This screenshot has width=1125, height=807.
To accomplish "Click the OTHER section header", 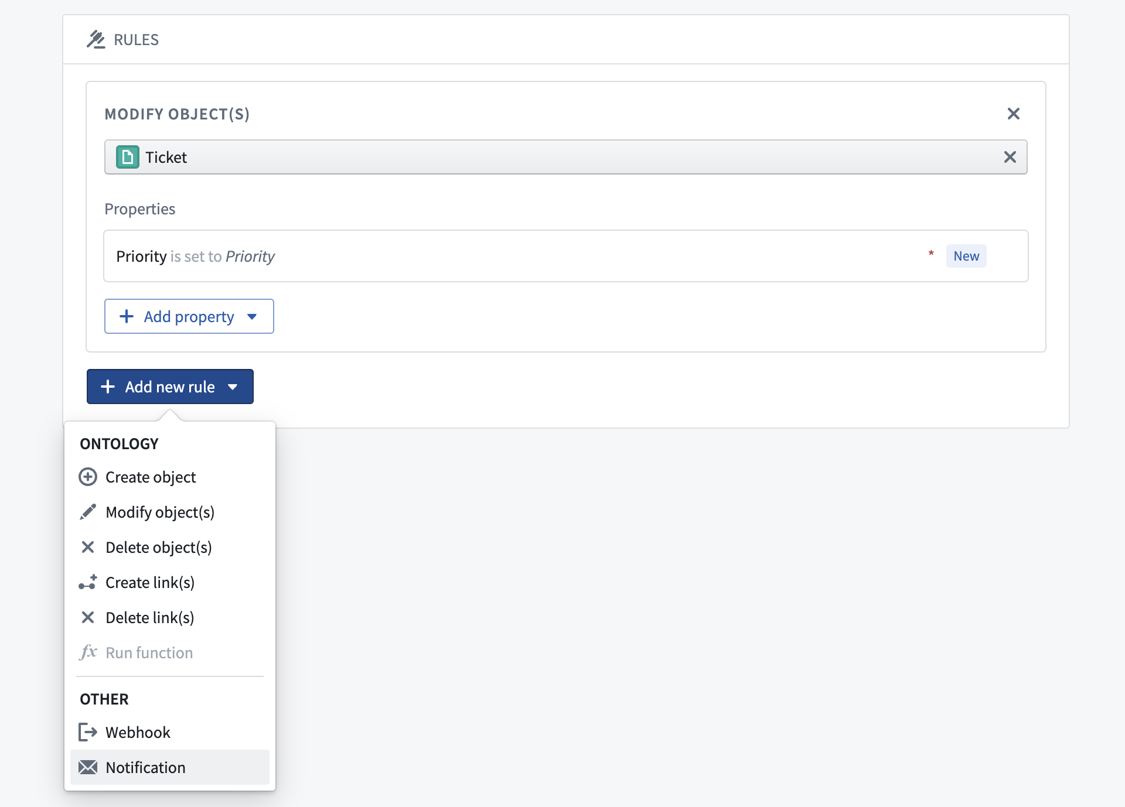I will tap(104, 699).
